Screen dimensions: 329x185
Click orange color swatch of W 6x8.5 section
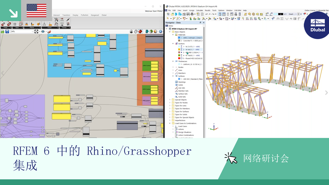coord(179,50)
